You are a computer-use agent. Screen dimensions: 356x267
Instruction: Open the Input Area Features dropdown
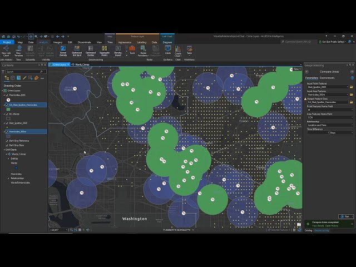point(347,95)
